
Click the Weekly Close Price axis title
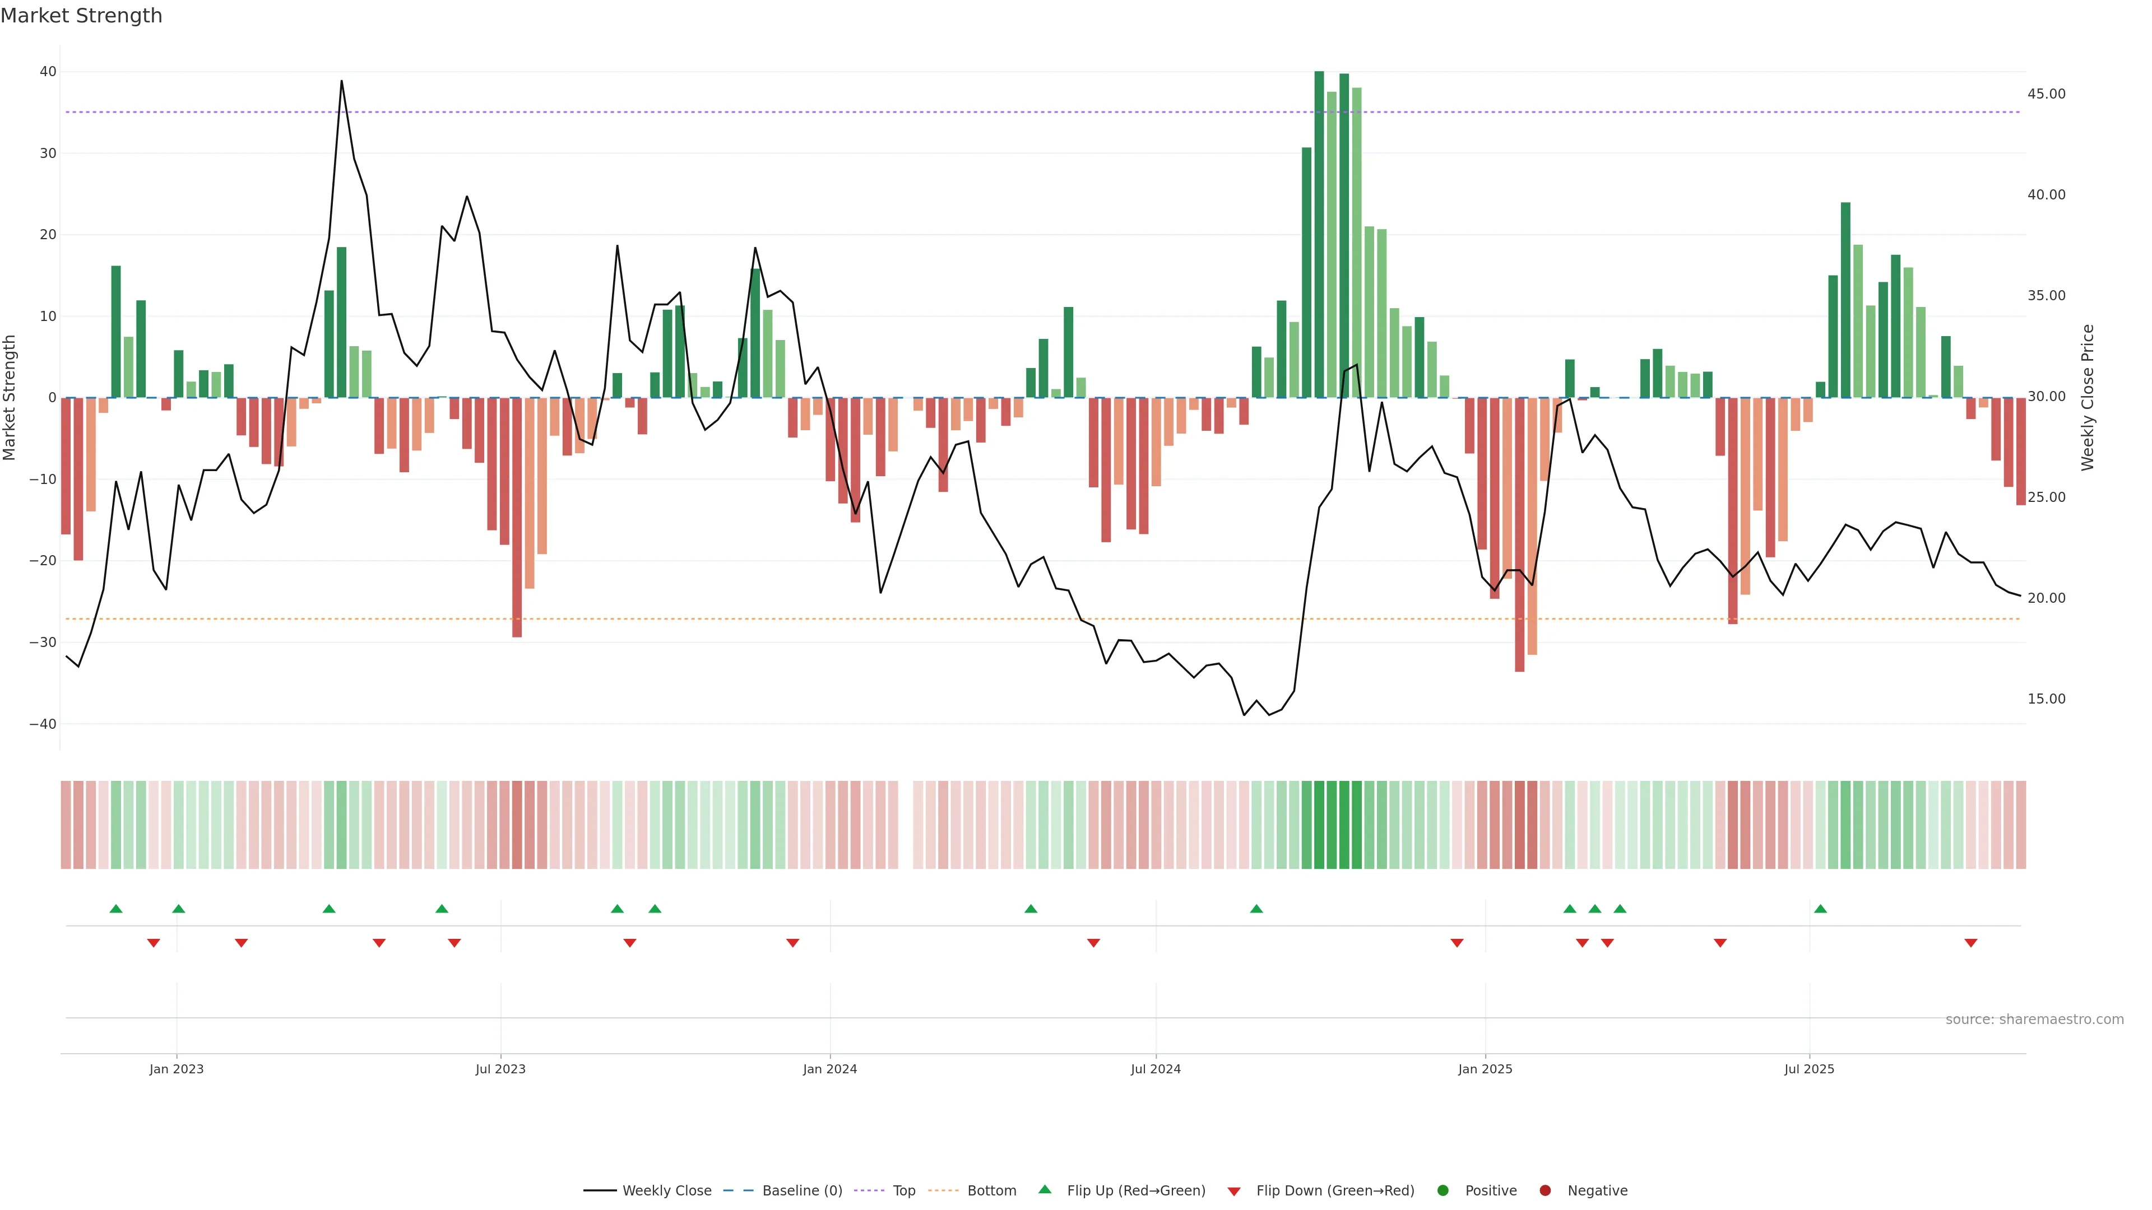(2088, 398)
